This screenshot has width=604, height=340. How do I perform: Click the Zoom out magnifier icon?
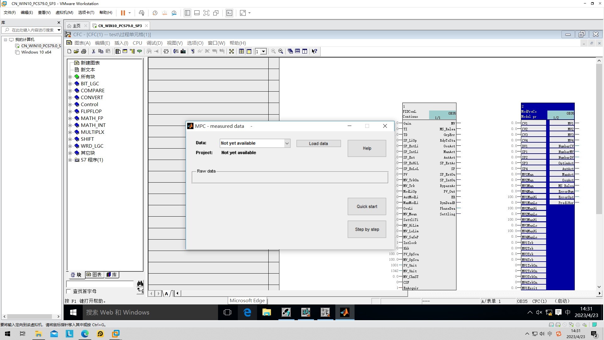pos(281,51)
